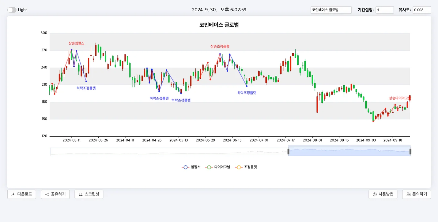
Task: Click the y-axis value 240
Action: [44, 68]
